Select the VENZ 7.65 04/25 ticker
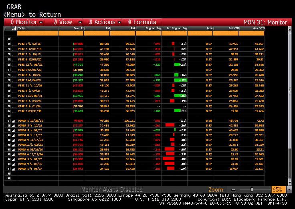Image resolution: width=295 pixels, height=209 pixels. tap(29, 80)
